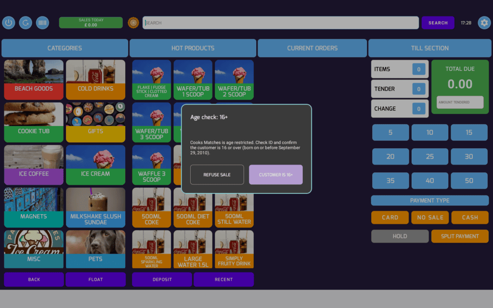Image resolution: width=493 pixels, height=308 pixels.
Task: Tap quick amount 30 button
Action: [x=469, y=156]
